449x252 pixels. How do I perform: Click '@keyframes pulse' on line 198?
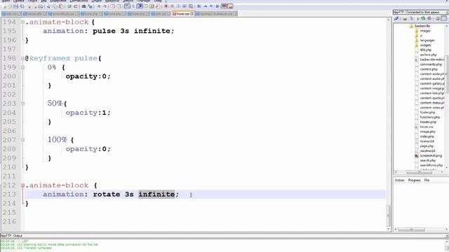pyautogui.click(x=61, y=58)
